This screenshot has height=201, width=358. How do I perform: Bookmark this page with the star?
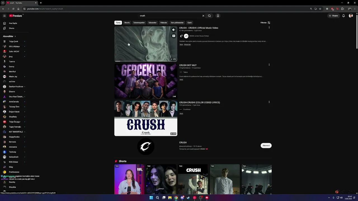click(x=320, y=9)
